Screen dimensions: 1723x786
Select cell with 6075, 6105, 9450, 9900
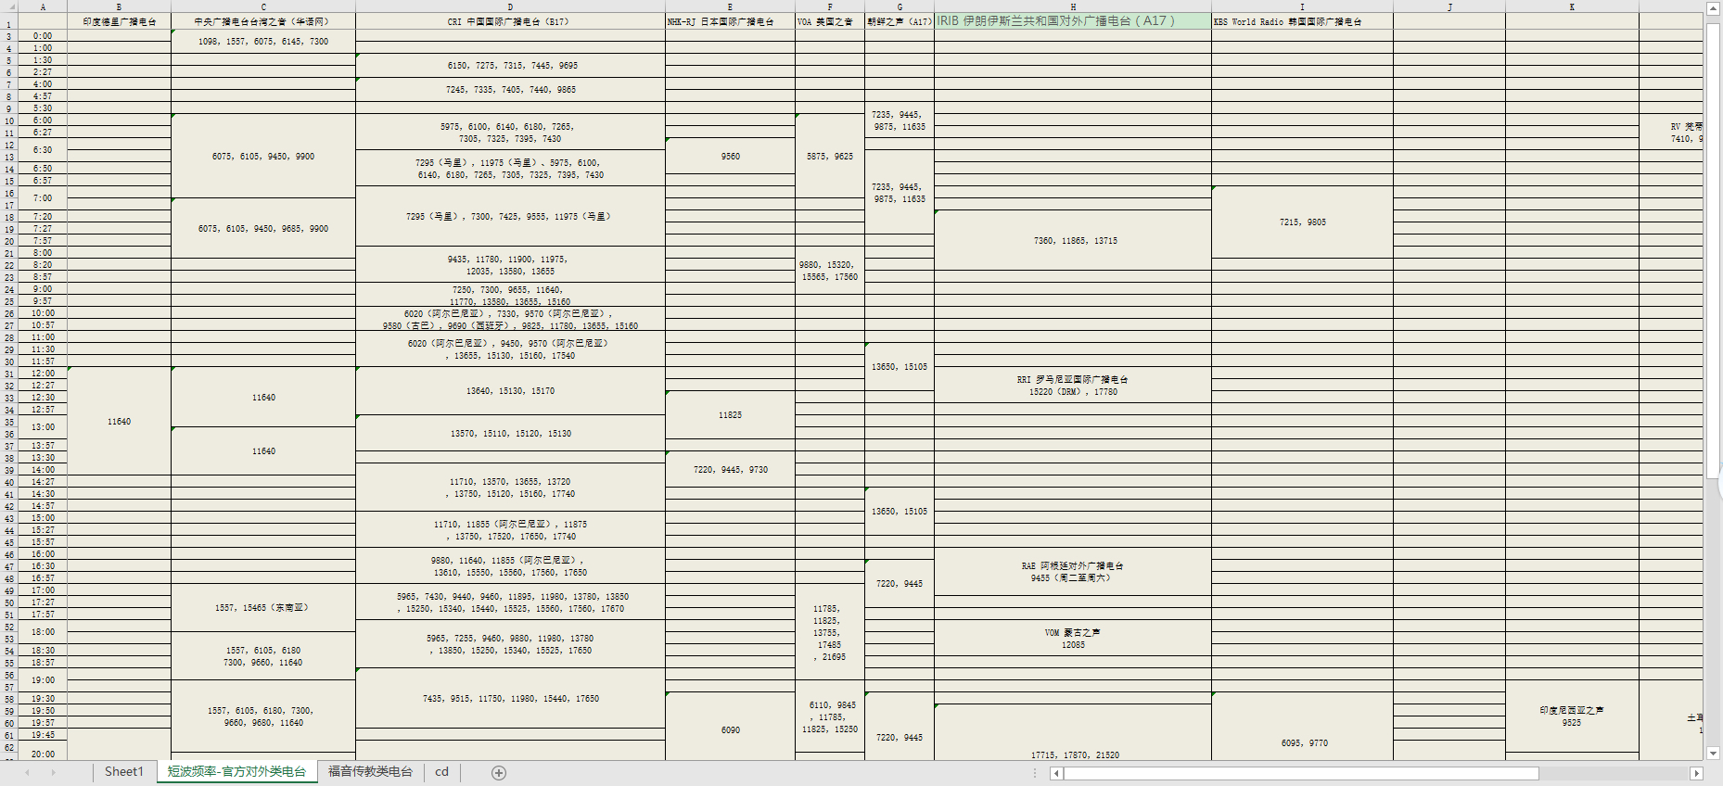pos(263,157)
